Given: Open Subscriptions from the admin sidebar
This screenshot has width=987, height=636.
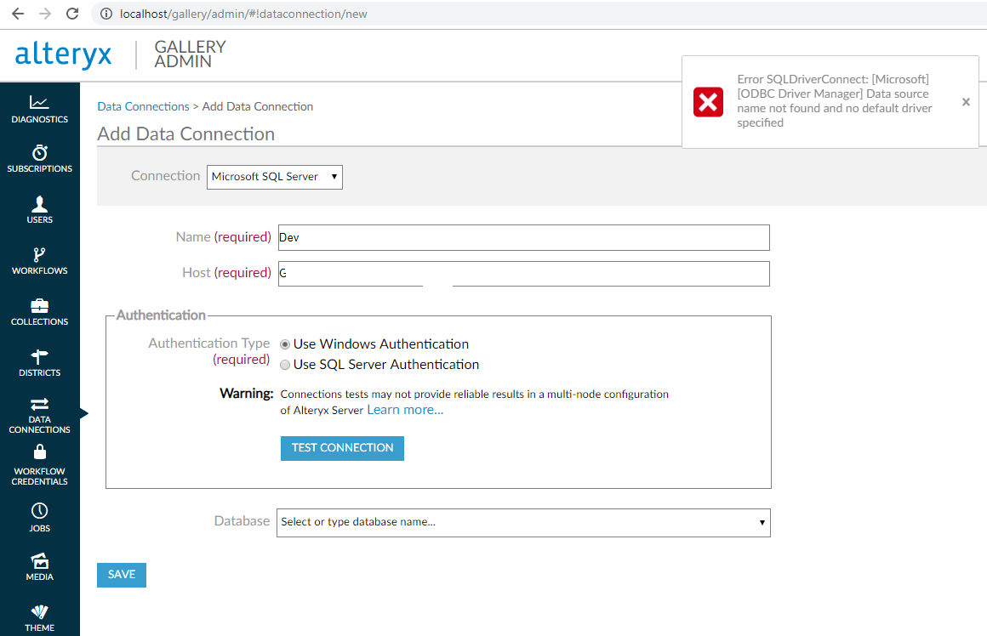Looking at the screenshot, I should [x=39, y=158].
